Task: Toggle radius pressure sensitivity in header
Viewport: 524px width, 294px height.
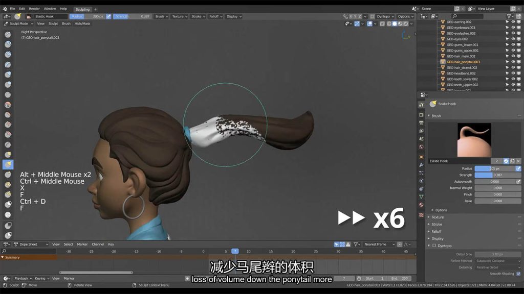Action: (x=108, y=16)
